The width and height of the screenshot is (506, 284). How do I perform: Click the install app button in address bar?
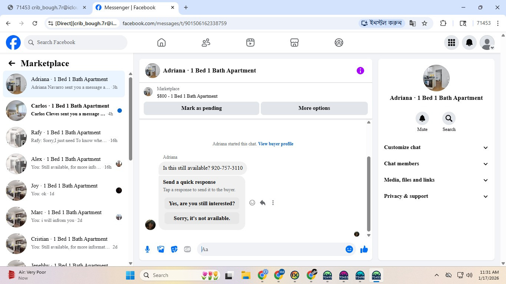[382, 23]
